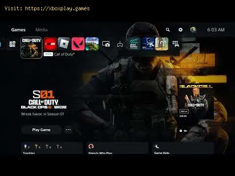Click the friend avatar in Friends Who Play
Viewport: 235px width, 176px height.
point(91,146)
